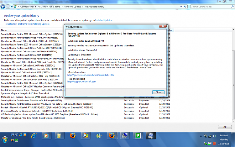Click the wireless signal bars tray icon
This screenshot has width=235, height=147.
point(210,136)
